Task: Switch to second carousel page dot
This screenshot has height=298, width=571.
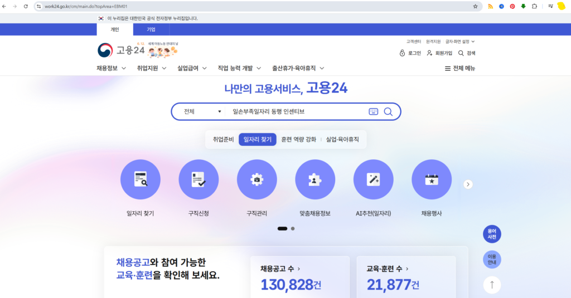Action: point(293,228)
